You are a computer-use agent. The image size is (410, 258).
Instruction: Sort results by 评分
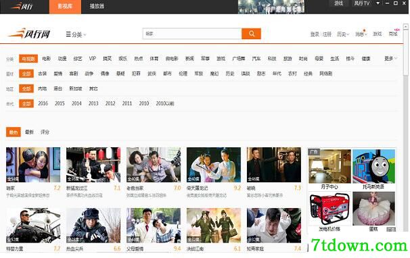click(45, 132)
